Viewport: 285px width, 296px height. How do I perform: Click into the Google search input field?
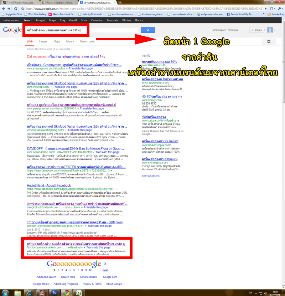click(82, 30)
